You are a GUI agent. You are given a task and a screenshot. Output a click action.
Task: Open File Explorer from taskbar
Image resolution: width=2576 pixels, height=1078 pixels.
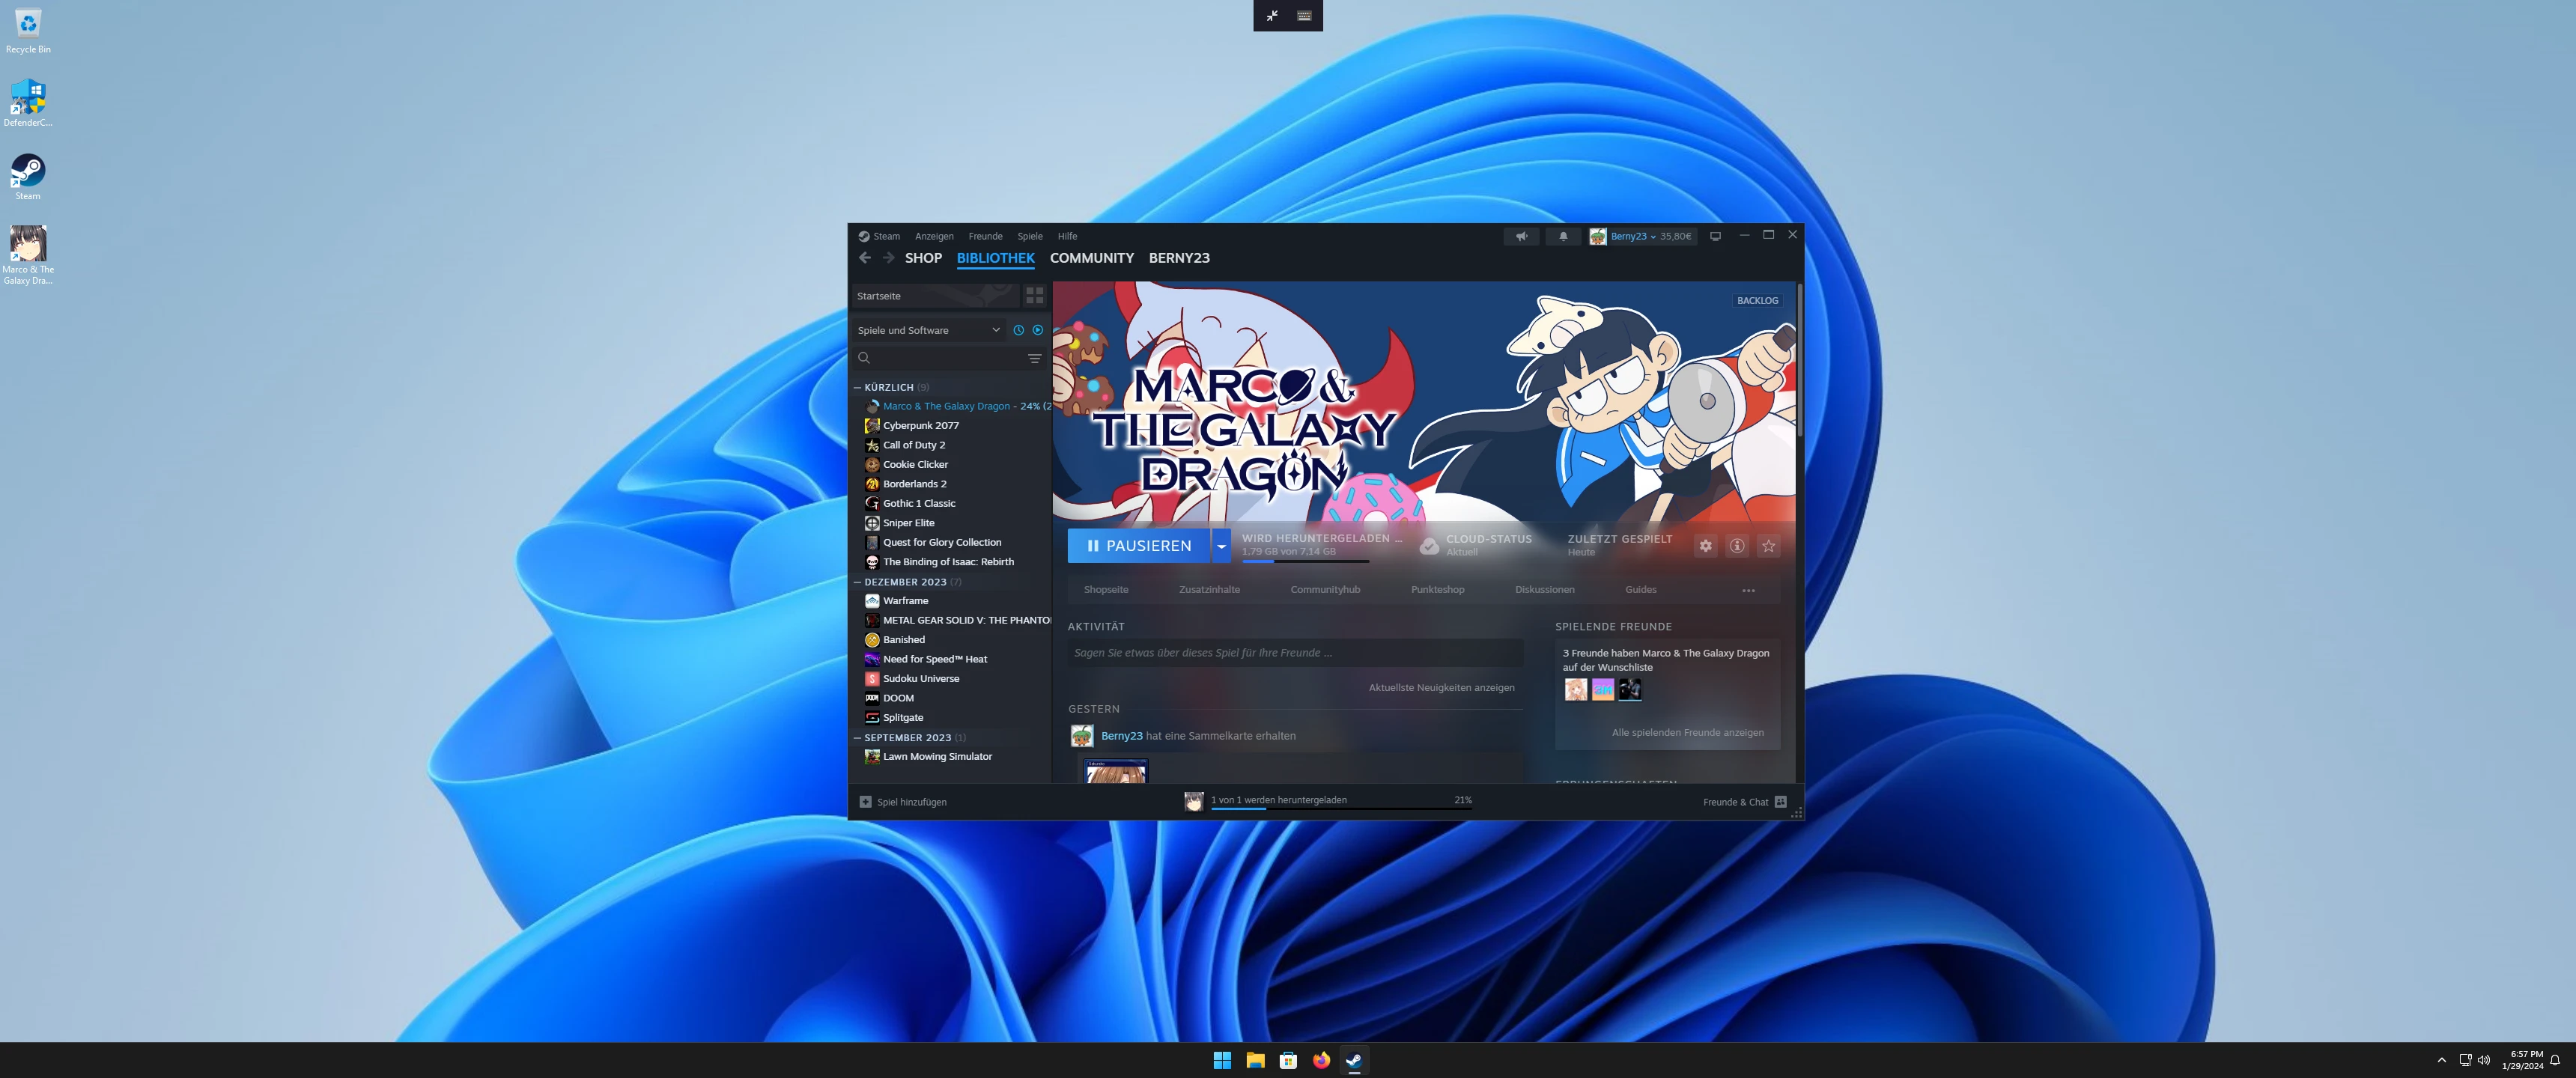pyautogui.click(x=1255, y=1060)
